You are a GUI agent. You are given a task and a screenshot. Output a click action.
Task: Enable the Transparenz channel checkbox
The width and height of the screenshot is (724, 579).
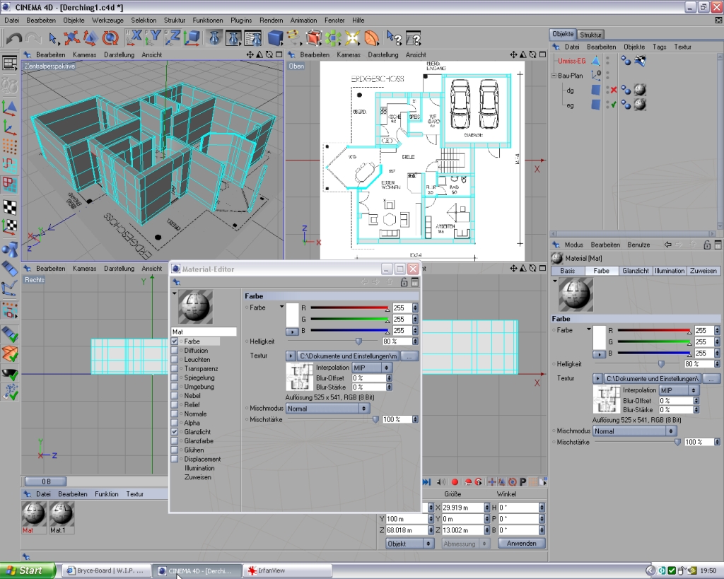175,368
